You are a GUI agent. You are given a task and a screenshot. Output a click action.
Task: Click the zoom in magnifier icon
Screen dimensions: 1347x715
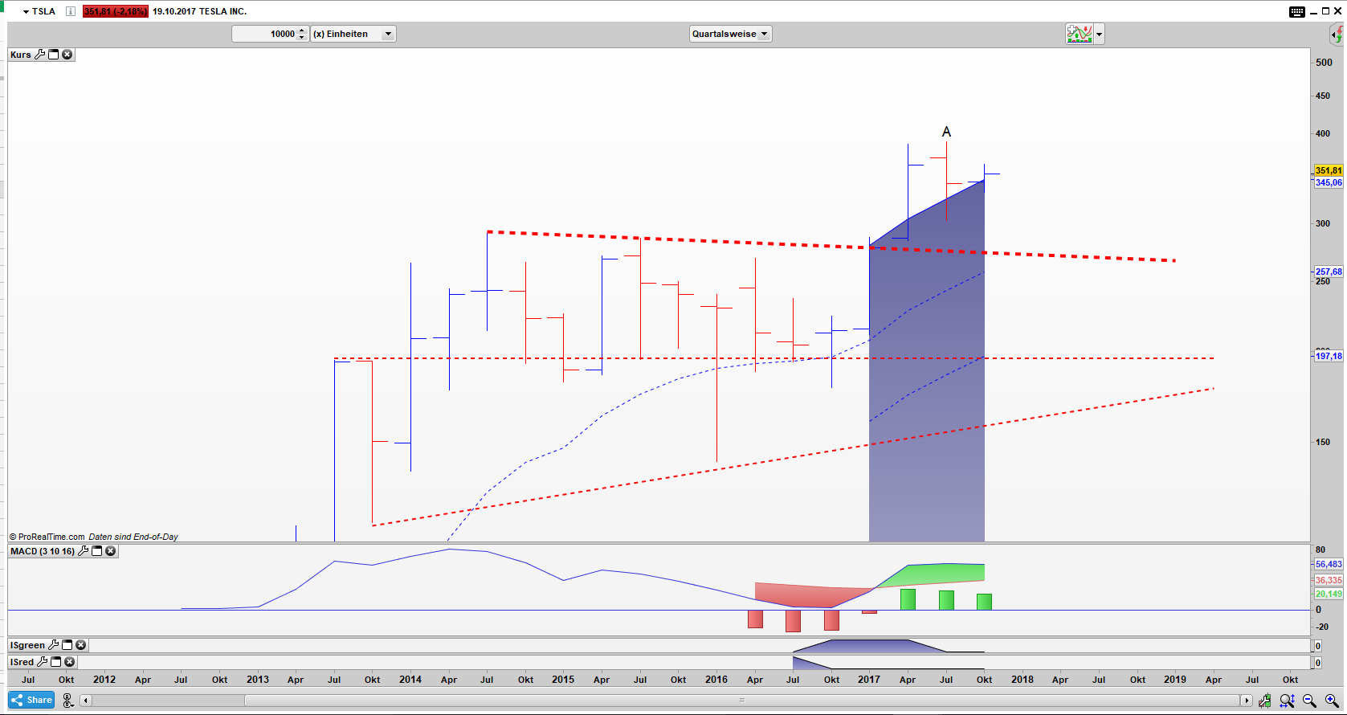click(x=1331, y=701)
